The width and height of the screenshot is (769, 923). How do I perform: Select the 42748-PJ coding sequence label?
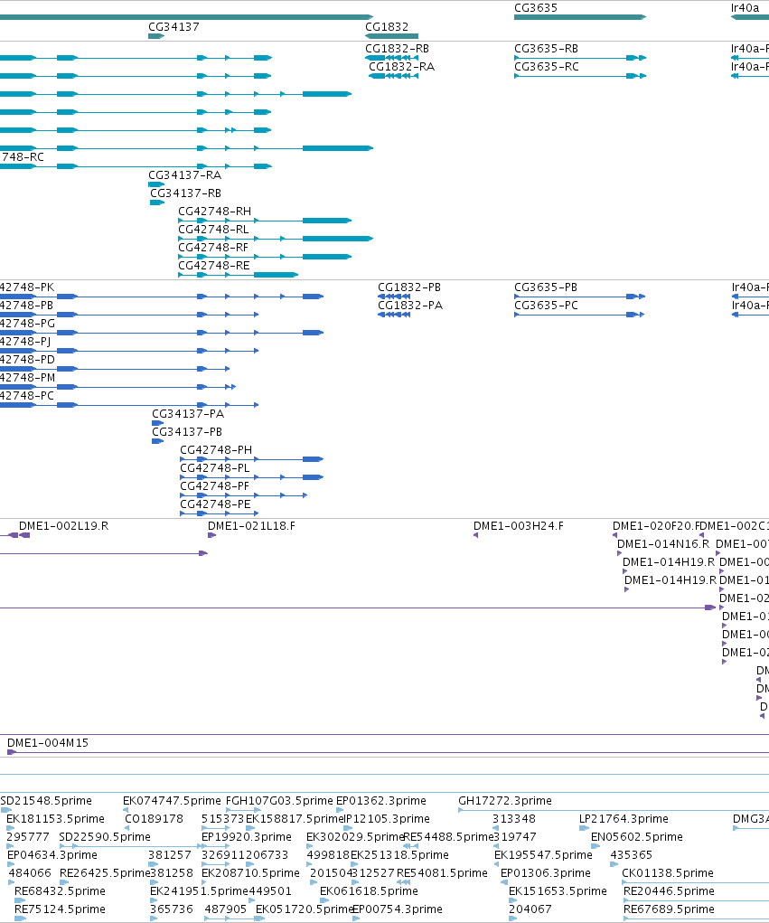tap(25, 342)
